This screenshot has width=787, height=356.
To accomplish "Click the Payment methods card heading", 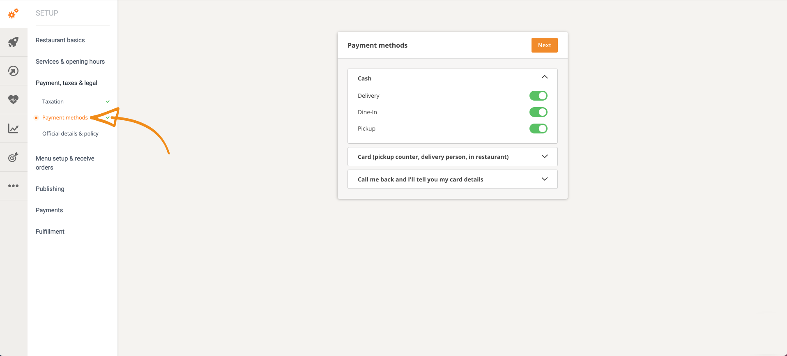I will (377, 45).
